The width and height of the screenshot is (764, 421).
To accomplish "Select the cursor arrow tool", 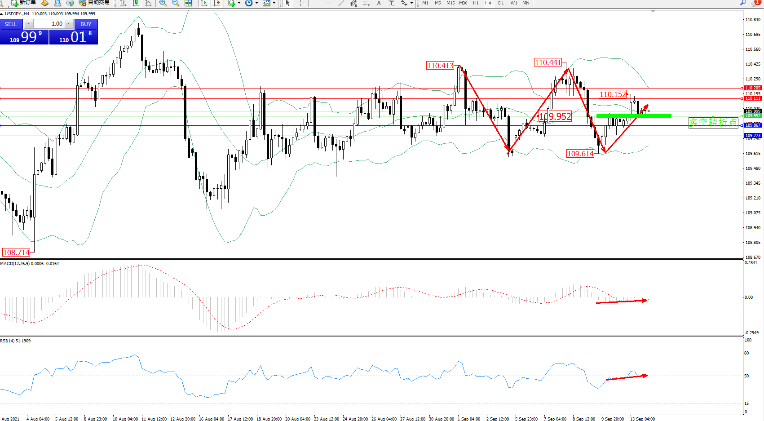I will (x=288, y=3).
